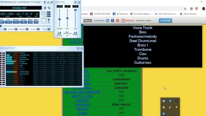Toggle the dark channel button for STANDARD

pos(4,72)
